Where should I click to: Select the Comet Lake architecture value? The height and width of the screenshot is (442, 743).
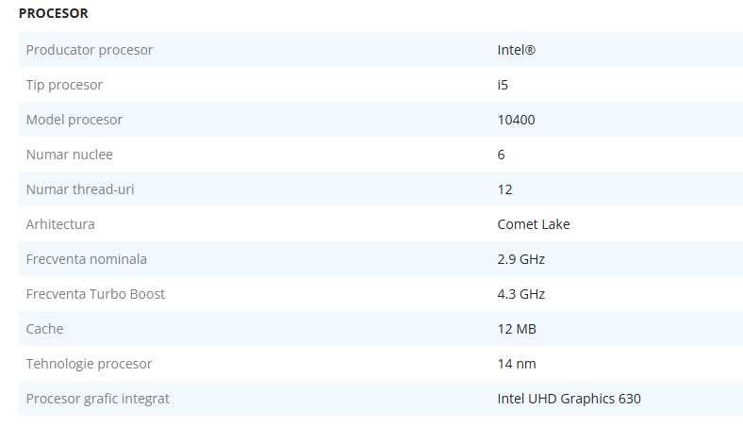coord(534,224)
